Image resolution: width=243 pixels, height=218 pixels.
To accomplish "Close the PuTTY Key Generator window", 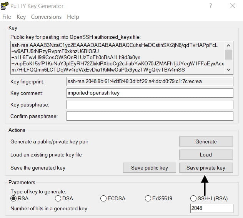I will pyautogui.click(x=233, y=6).
